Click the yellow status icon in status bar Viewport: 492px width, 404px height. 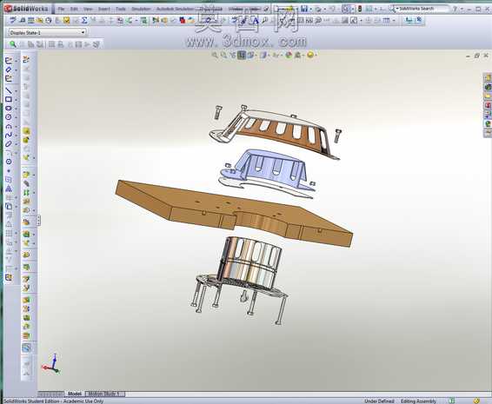pos(476,401)
